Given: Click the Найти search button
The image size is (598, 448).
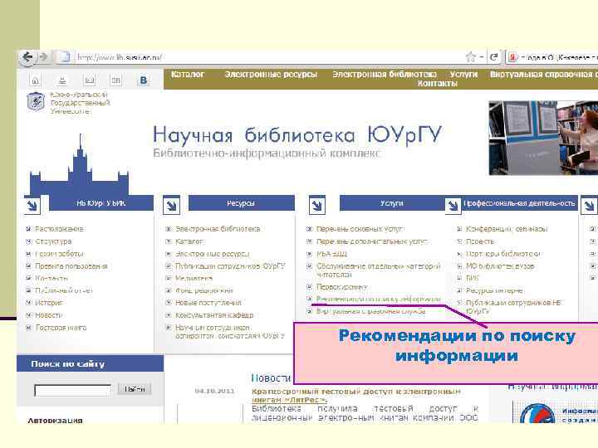Looking at the screenshot, I should [x=135, y=389].
